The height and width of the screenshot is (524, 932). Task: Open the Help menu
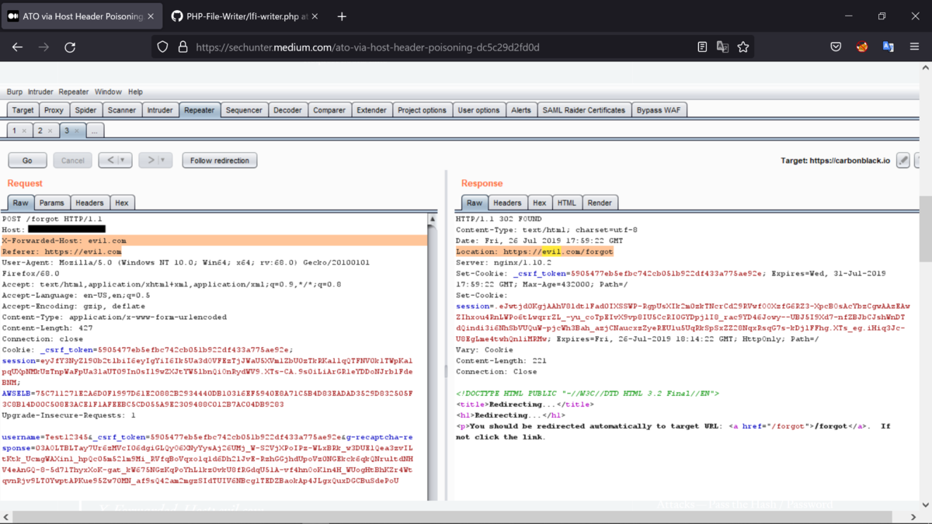[135, 92]
